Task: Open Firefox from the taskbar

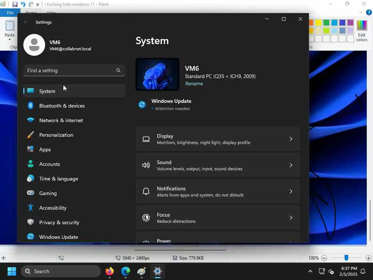Action: (x=109, y=271)
